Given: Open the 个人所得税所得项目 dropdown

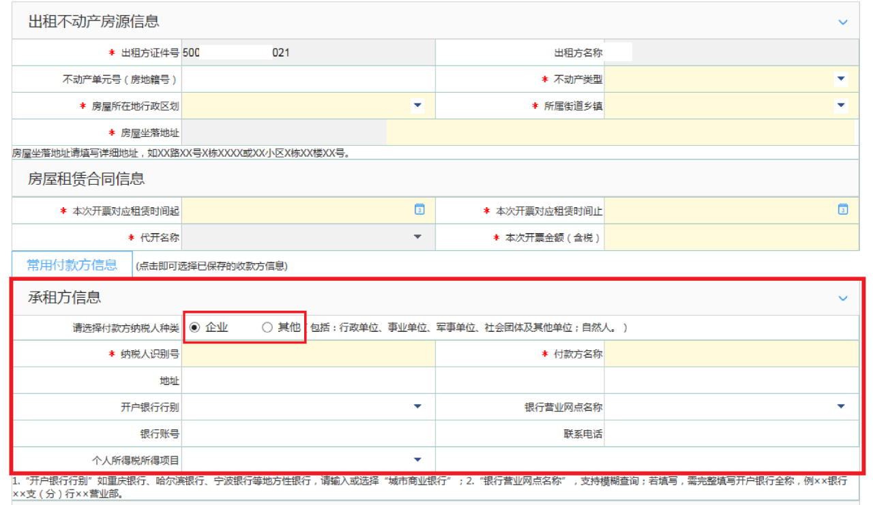Looking at the screenshot, I should click(x=417, y=459).
